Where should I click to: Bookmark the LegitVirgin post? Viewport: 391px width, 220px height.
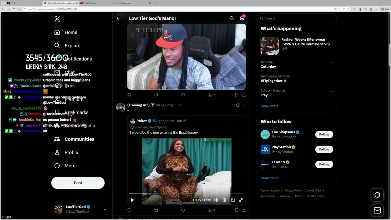coord(237,210)
